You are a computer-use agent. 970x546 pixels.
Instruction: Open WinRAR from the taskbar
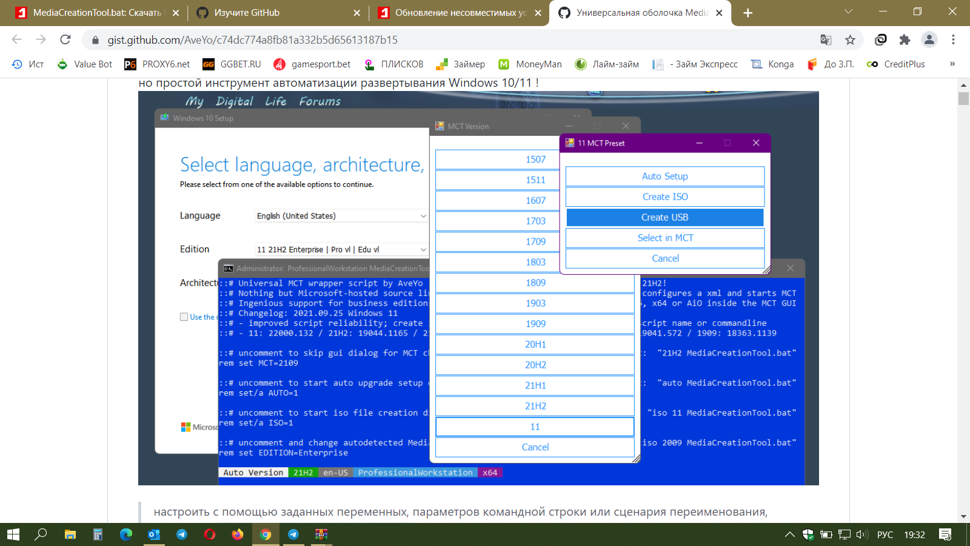click(x=321, y=534)
